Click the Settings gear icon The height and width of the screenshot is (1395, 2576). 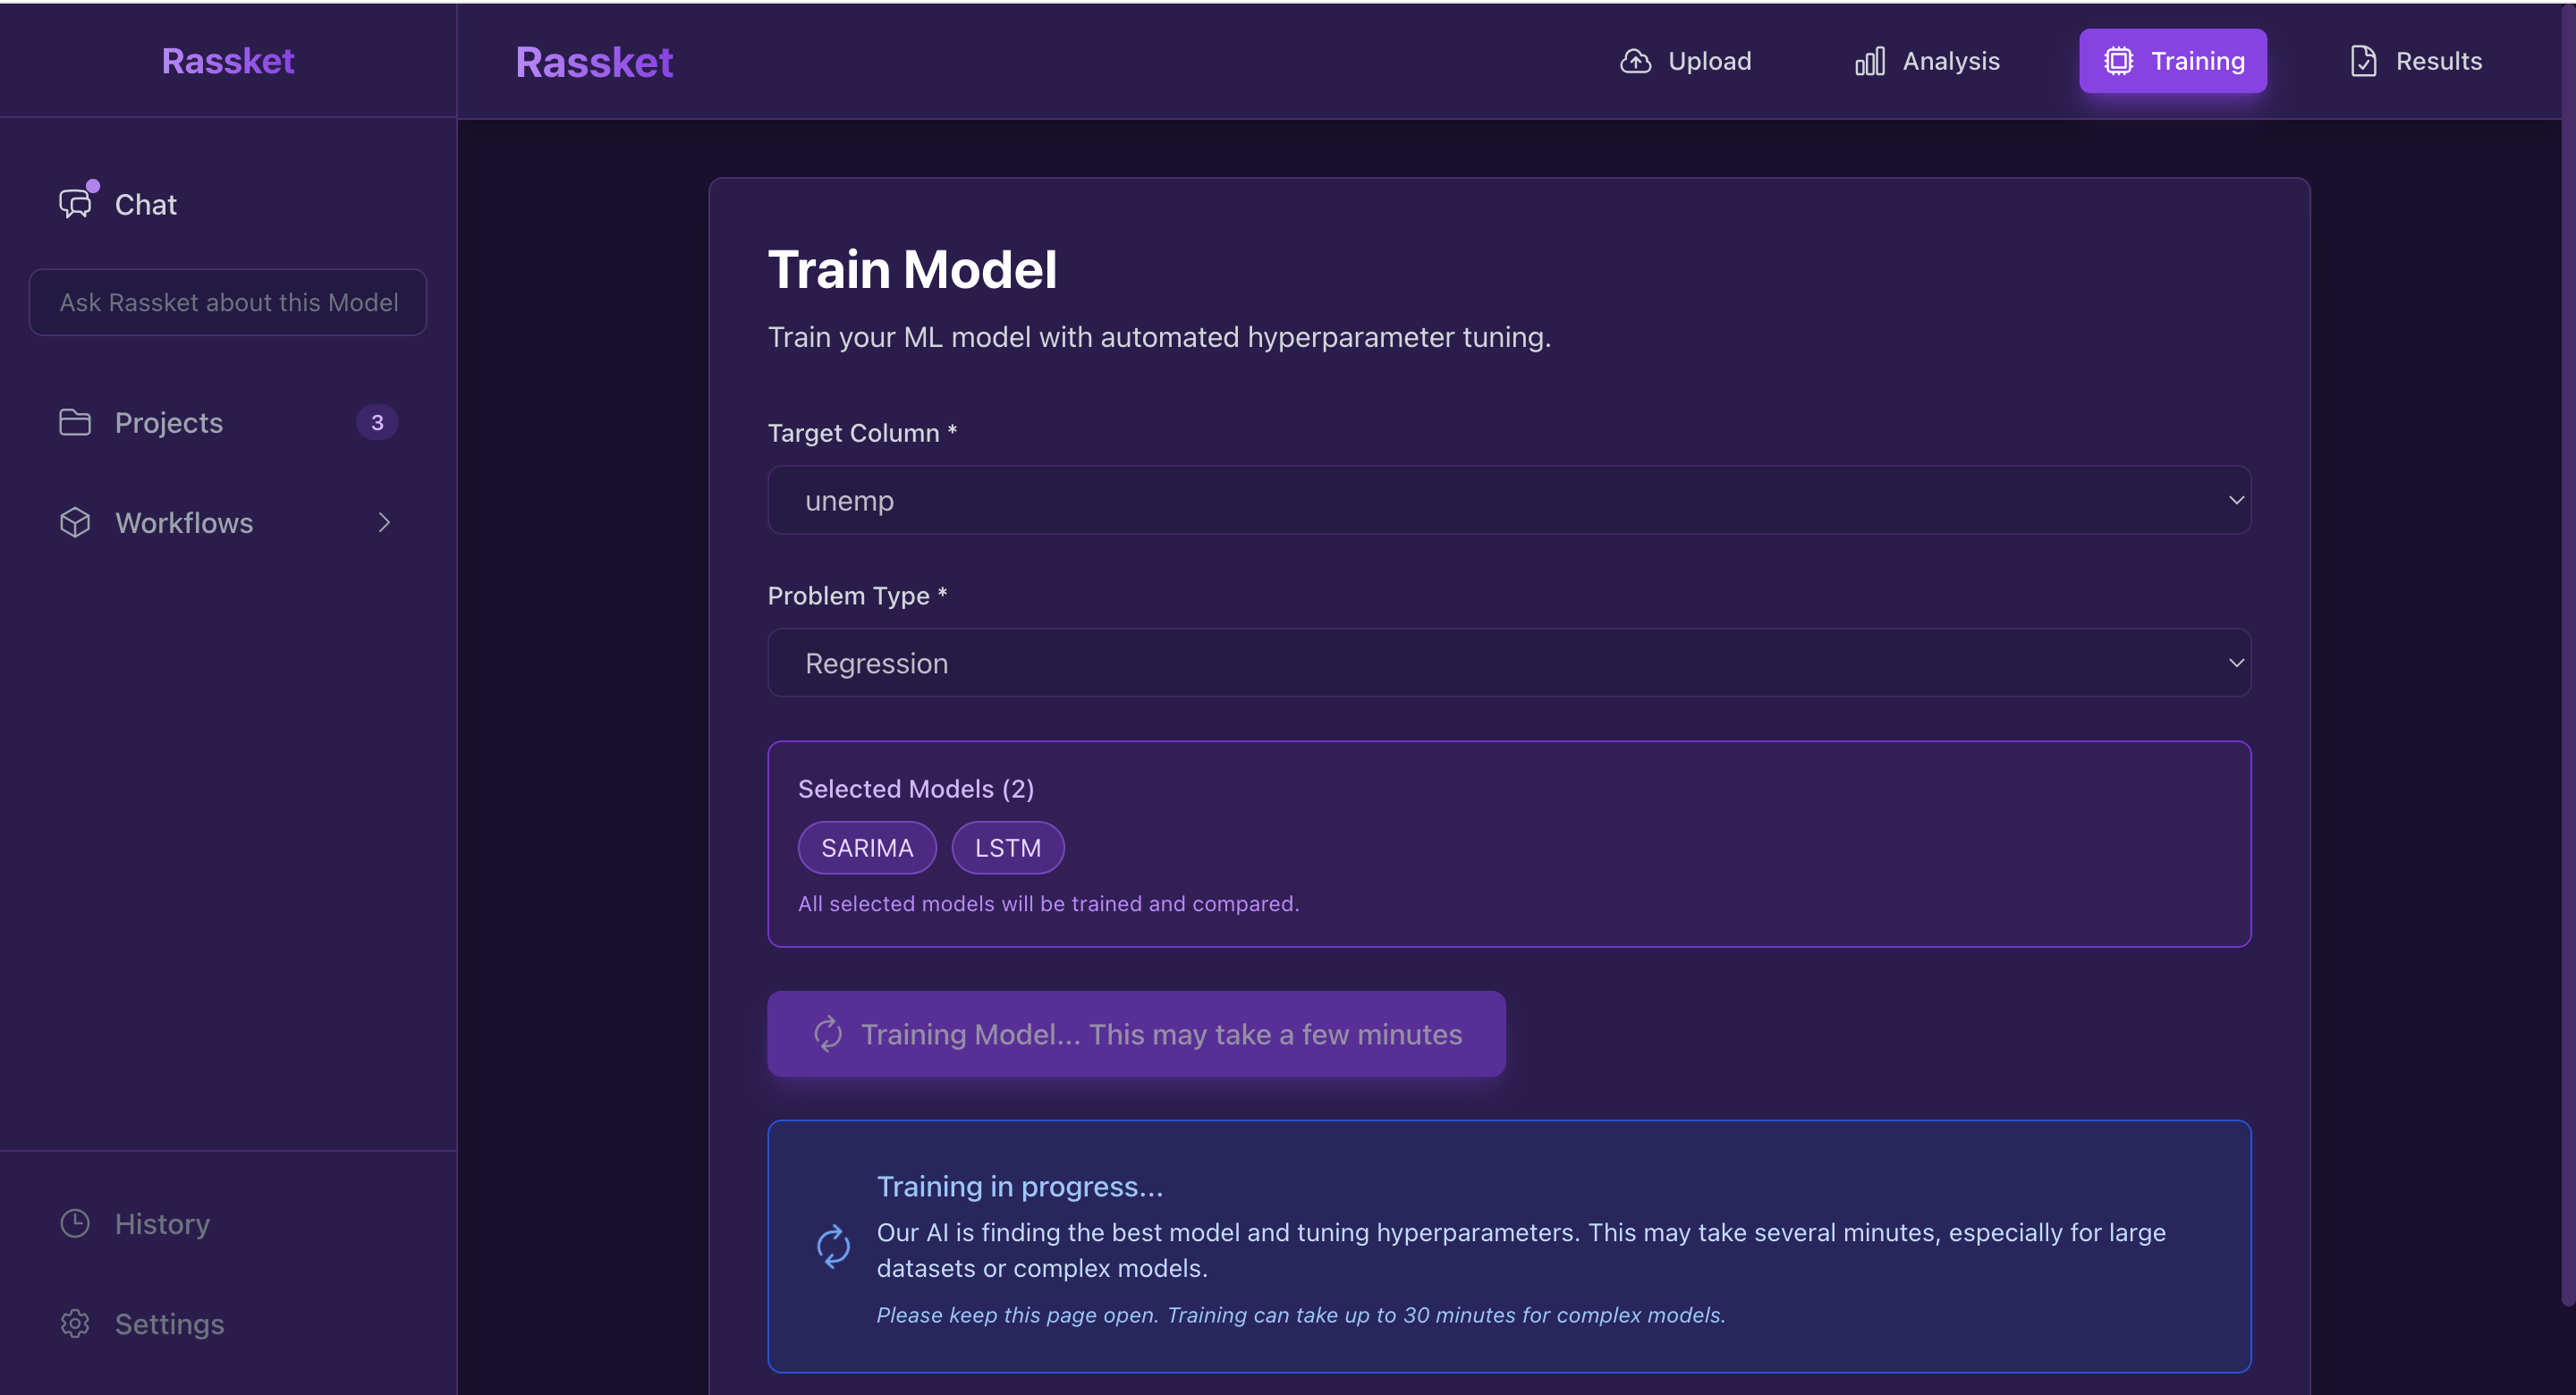coord(75,1323)
